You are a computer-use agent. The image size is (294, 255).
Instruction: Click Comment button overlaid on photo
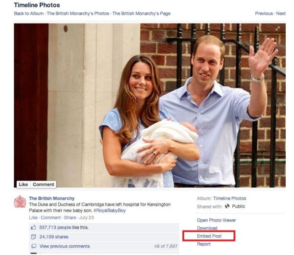[x=43, y=185]
